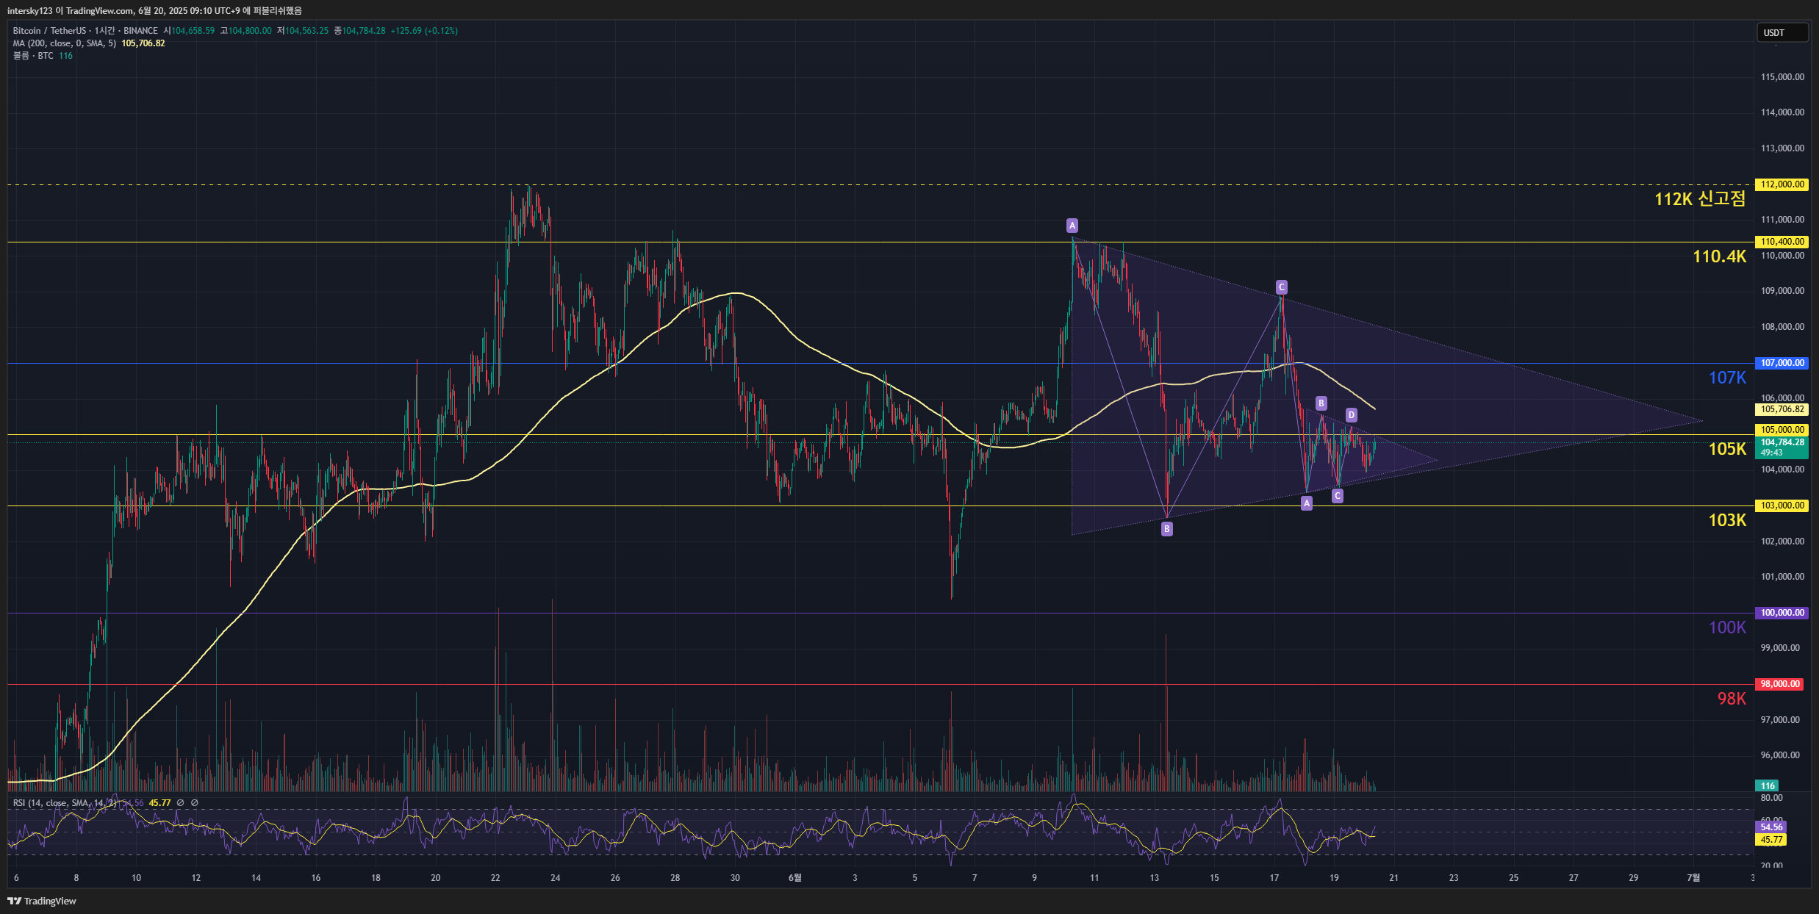The image size is (1819, 914).
Task: Select the 112K 신고점 annotation text
Action: coord(1699,199)
